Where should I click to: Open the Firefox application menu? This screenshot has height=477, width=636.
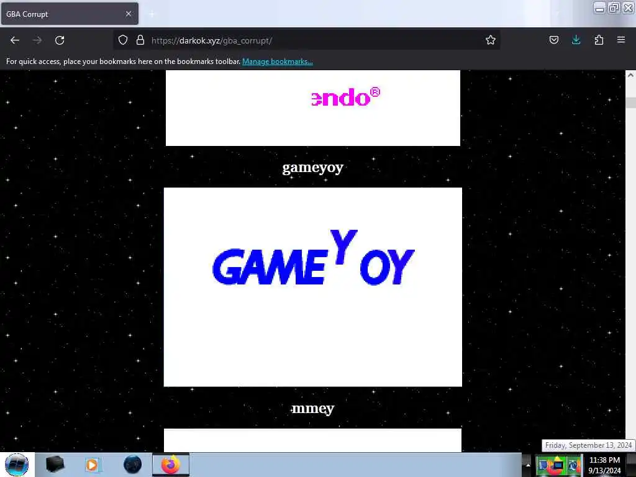click(621, 40)
